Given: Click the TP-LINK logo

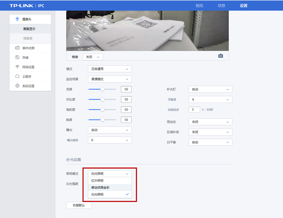Looking at the screenshot, I should pos(21,6).
